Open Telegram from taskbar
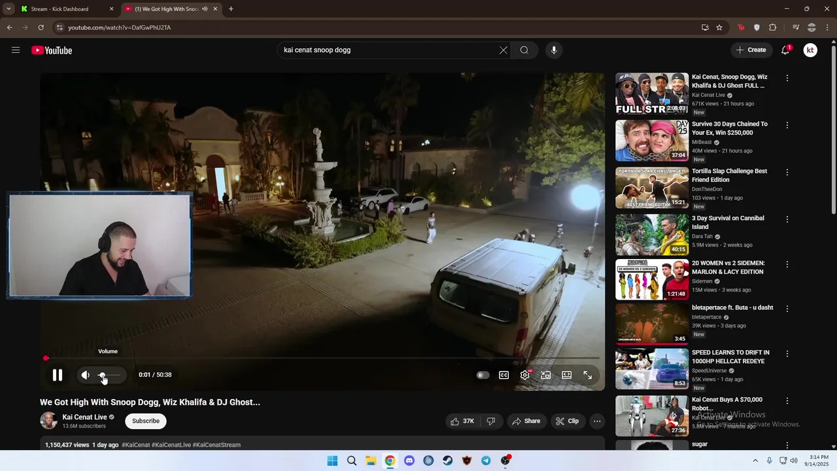Screen dimensions: 837x471 click(486, 461)
